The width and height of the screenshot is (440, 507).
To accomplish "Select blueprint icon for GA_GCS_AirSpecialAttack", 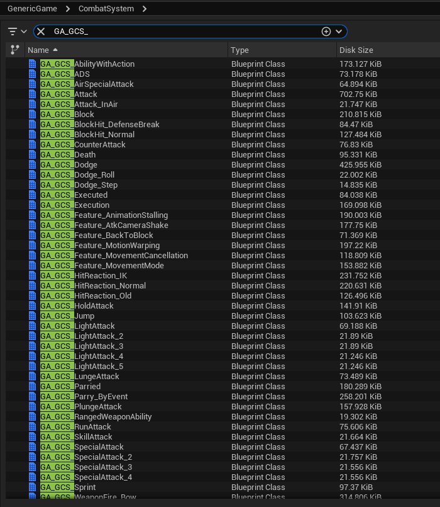I will [x=32, y=84].
